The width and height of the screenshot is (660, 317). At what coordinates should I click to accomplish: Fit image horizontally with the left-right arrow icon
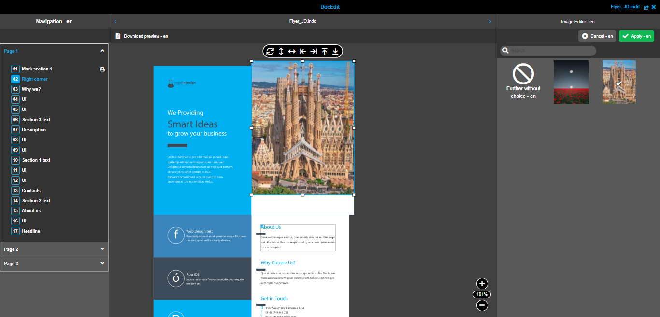click(x=292, y=51)
